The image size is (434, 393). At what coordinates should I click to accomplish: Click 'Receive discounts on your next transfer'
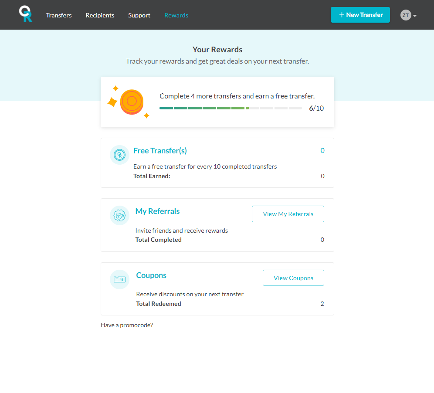(190, 294)
